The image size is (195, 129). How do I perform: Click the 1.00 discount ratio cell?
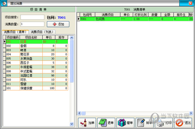coord(140,19)
